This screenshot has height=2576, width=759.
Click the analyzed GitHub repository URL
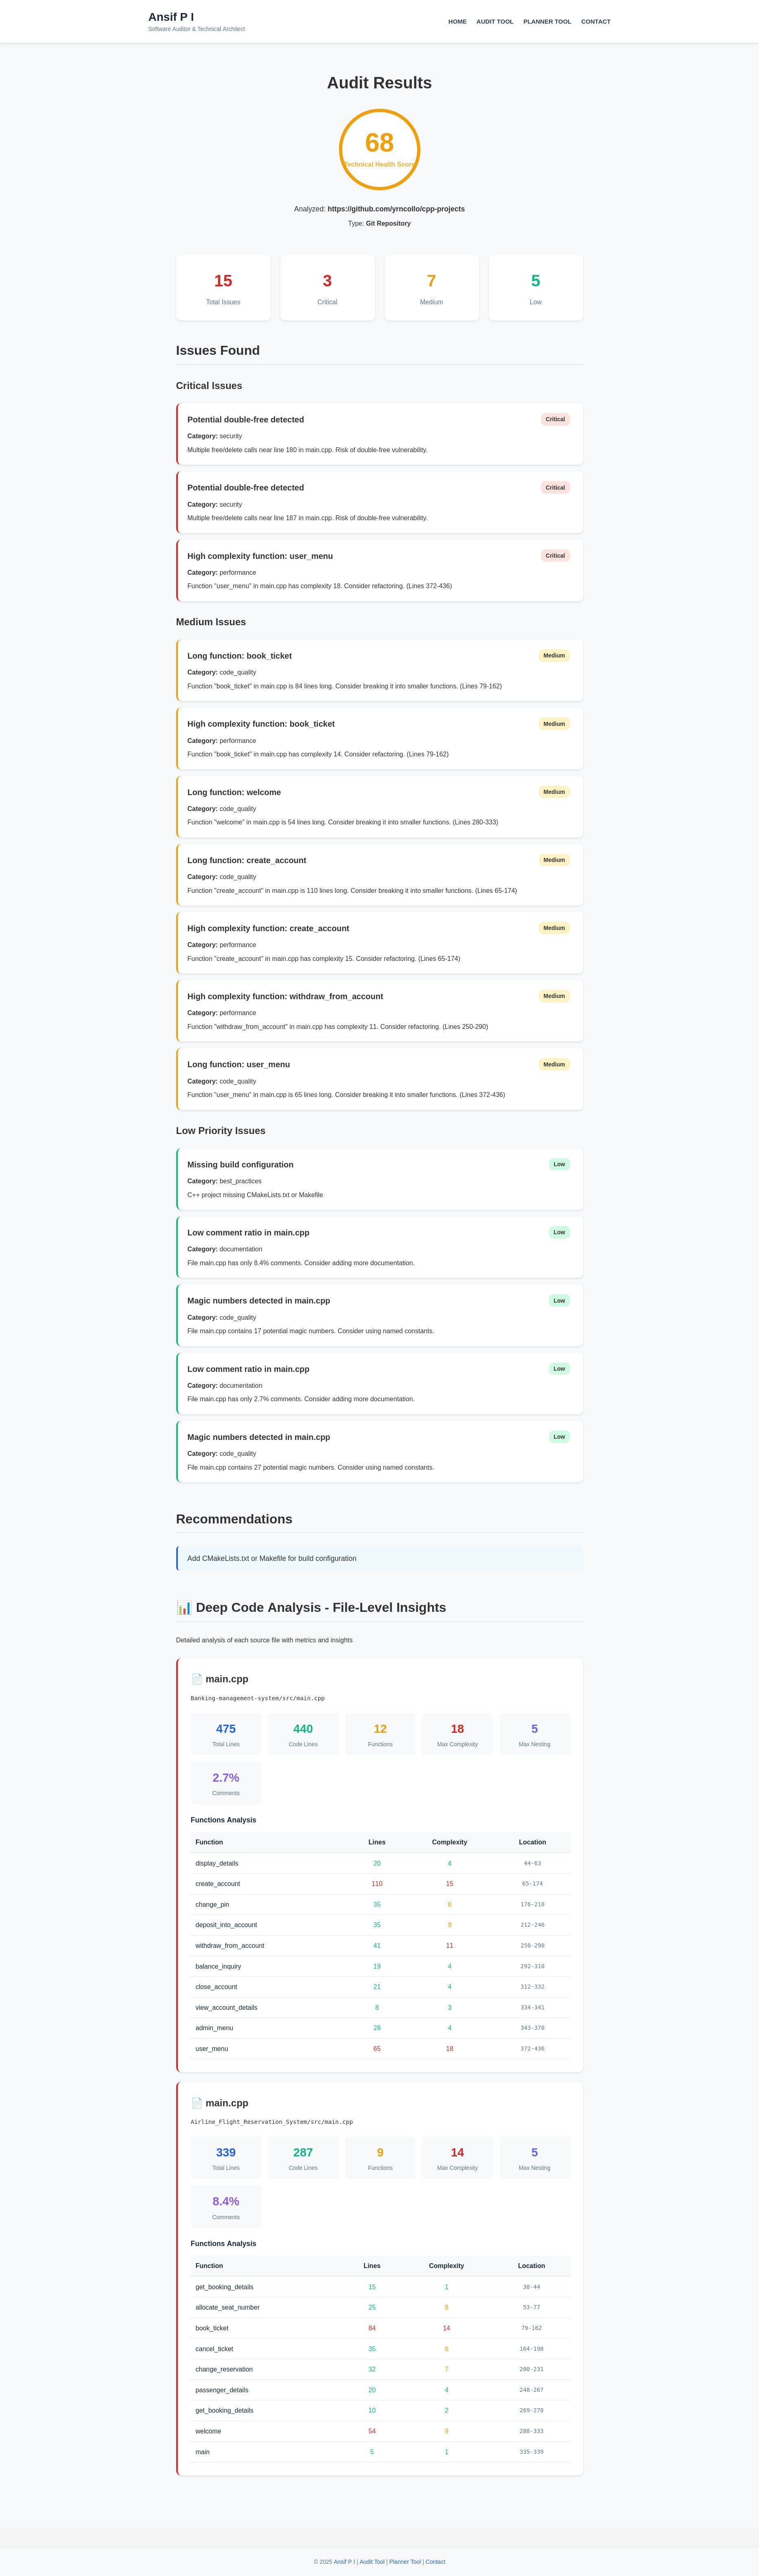(x=396, y=209)
